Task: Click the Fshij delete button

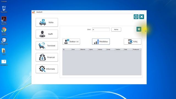Action: tap(133, 42)
